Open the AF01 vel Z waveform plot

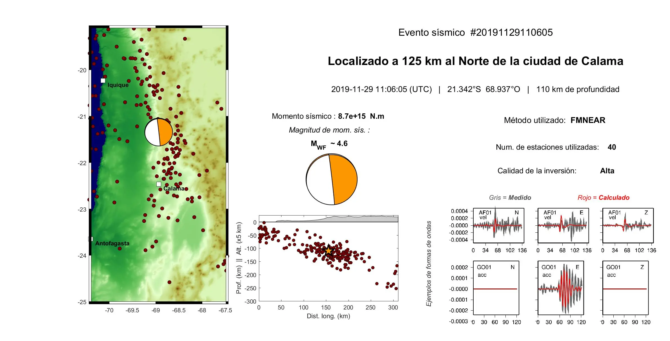pyautogui.click(x=628, y=225)
